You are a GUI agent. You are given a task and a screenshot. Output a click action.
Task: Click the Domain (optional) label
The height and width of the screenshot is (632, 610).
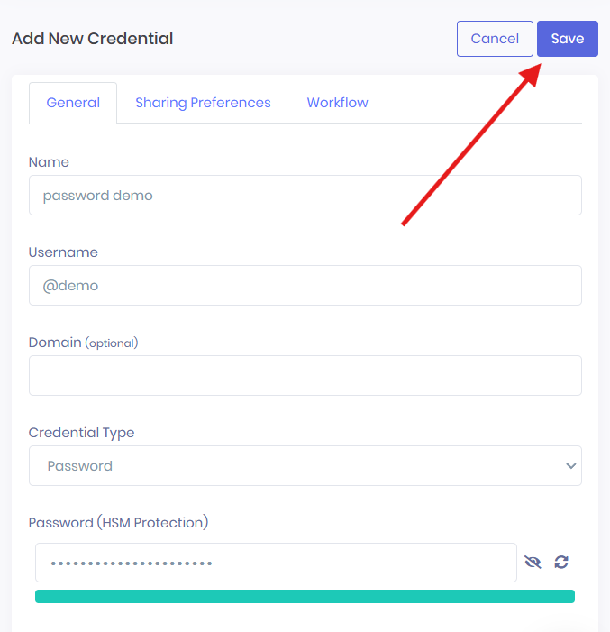(83, 343)
